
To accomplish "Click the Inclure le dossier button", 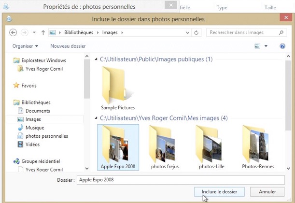I will [x=219, y=192].
